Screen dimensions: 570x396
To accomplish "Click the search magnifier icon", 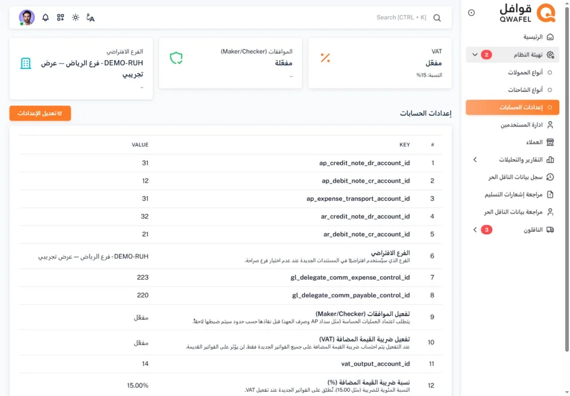I will tap(437, 18).
